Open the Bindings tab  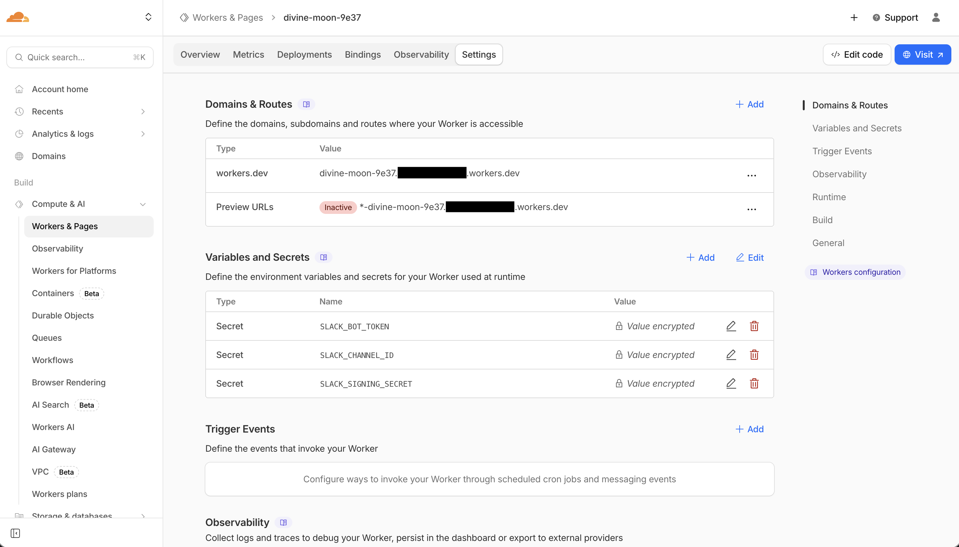tap(362, 55)
